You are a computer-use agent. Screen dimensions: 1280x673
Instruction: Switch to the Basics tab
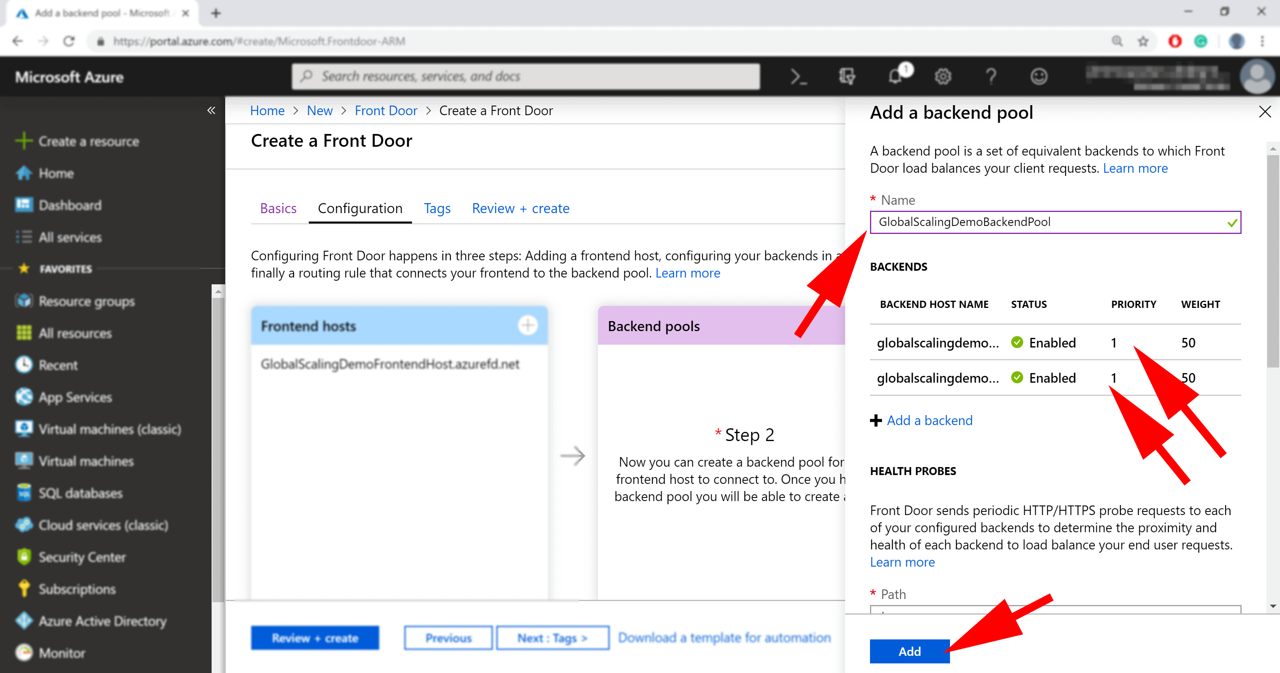pos(278,208)
